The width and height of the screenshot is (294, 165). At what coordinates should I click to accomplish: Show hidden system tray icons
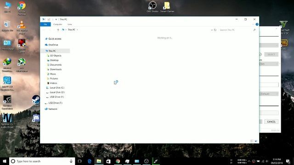249,161
